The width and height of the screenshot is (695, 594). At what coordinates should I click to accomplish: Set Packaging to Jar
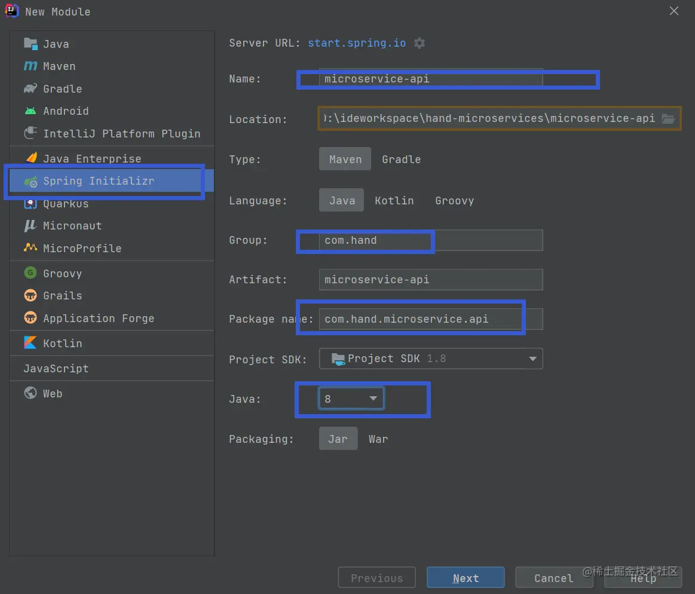(338, 439)
